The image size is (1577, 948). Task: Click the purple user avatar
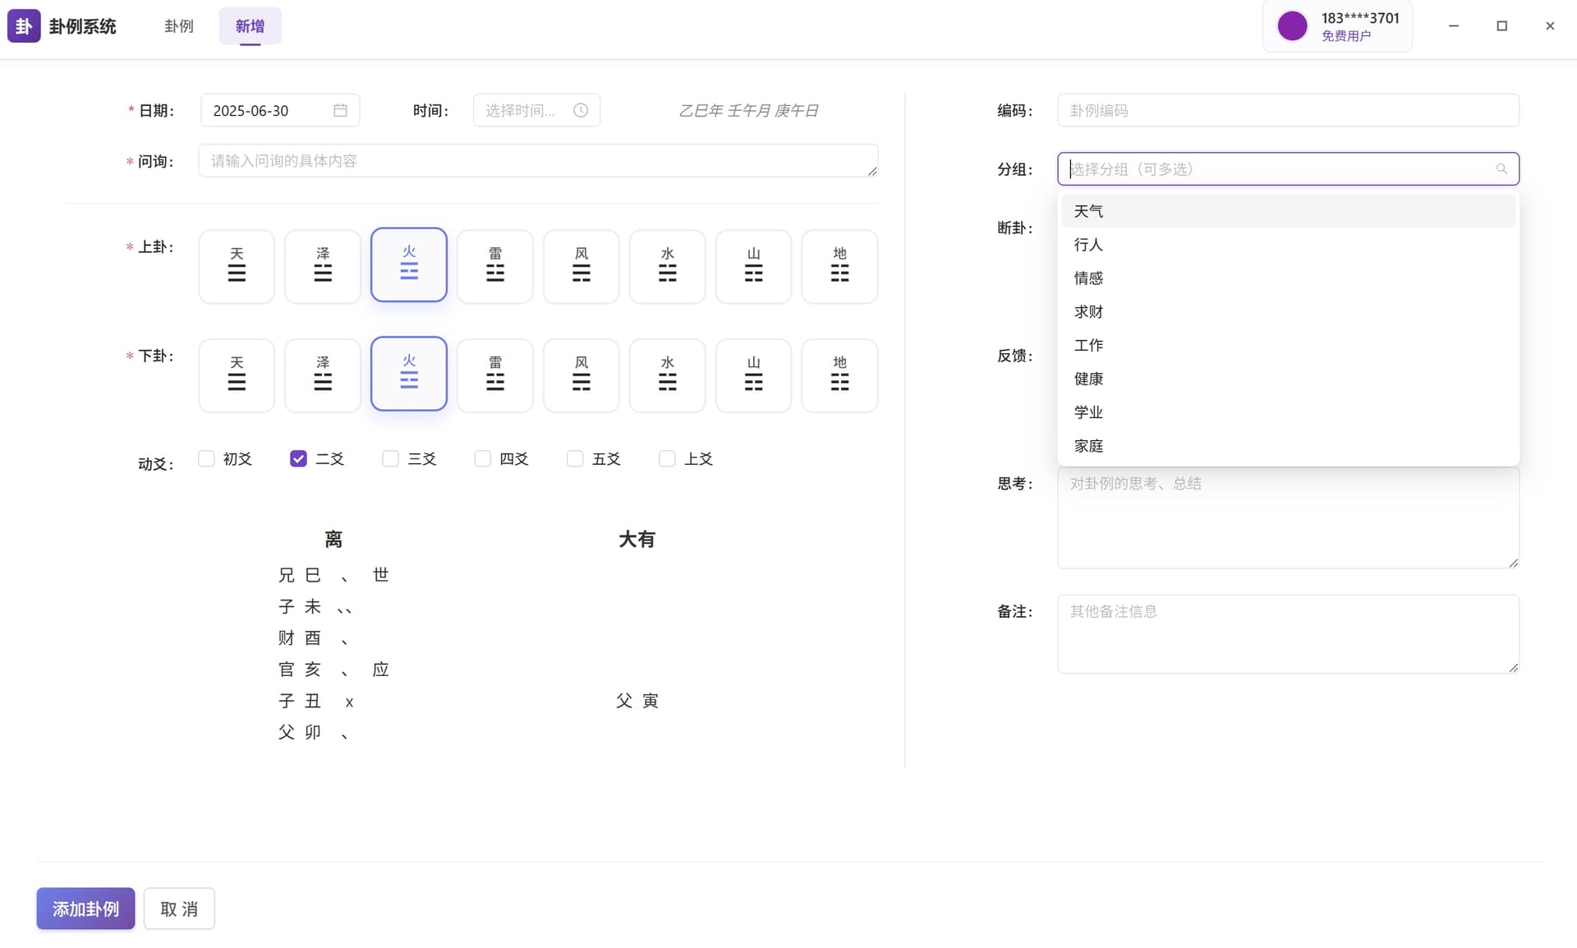1292,25
